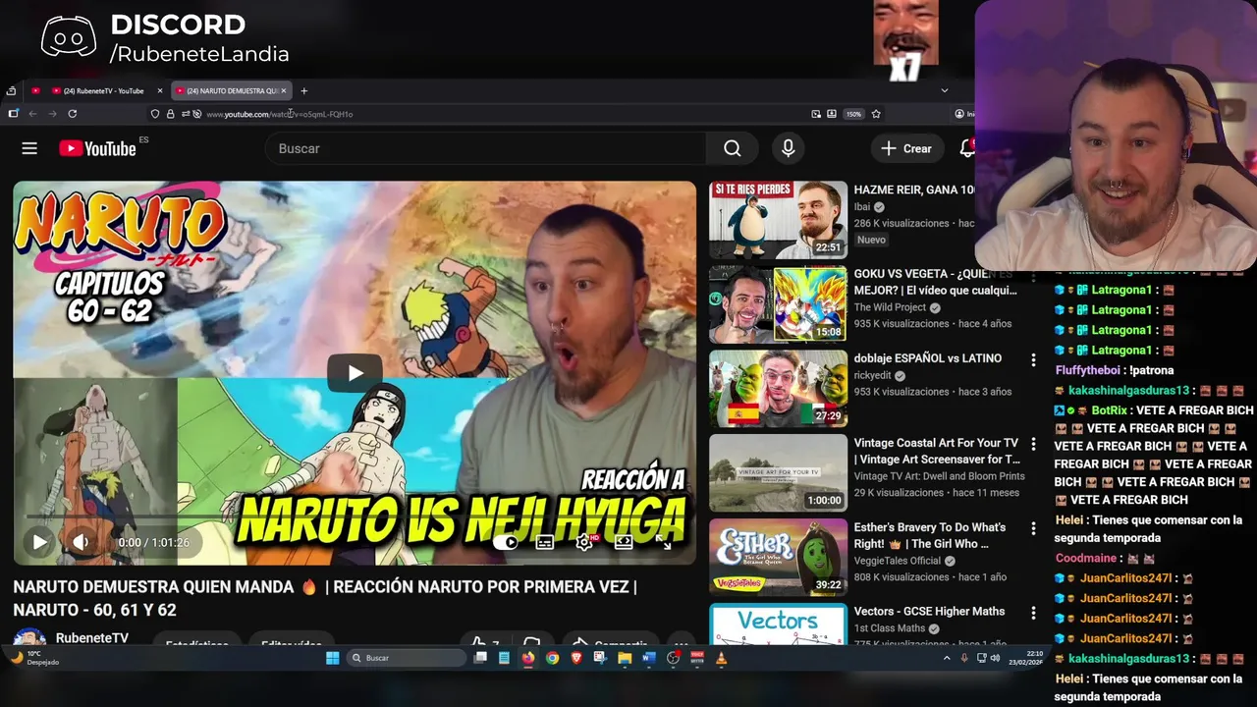Mute the video with the speaker icon
The height and width of the screenshot is (707, 1257).
[81, 542]
